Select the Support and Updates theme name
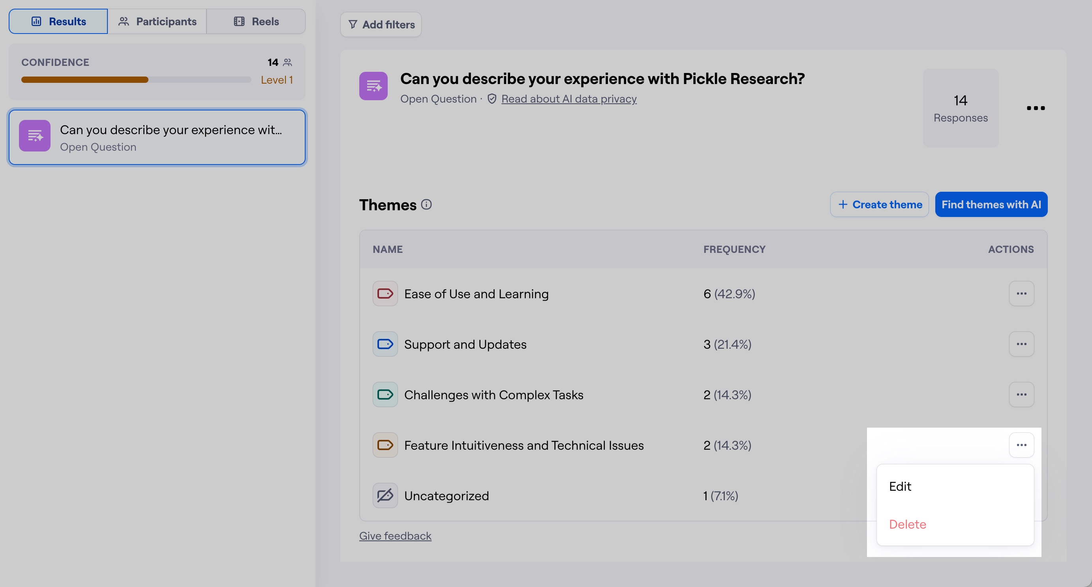 click(x=465, y=344)
